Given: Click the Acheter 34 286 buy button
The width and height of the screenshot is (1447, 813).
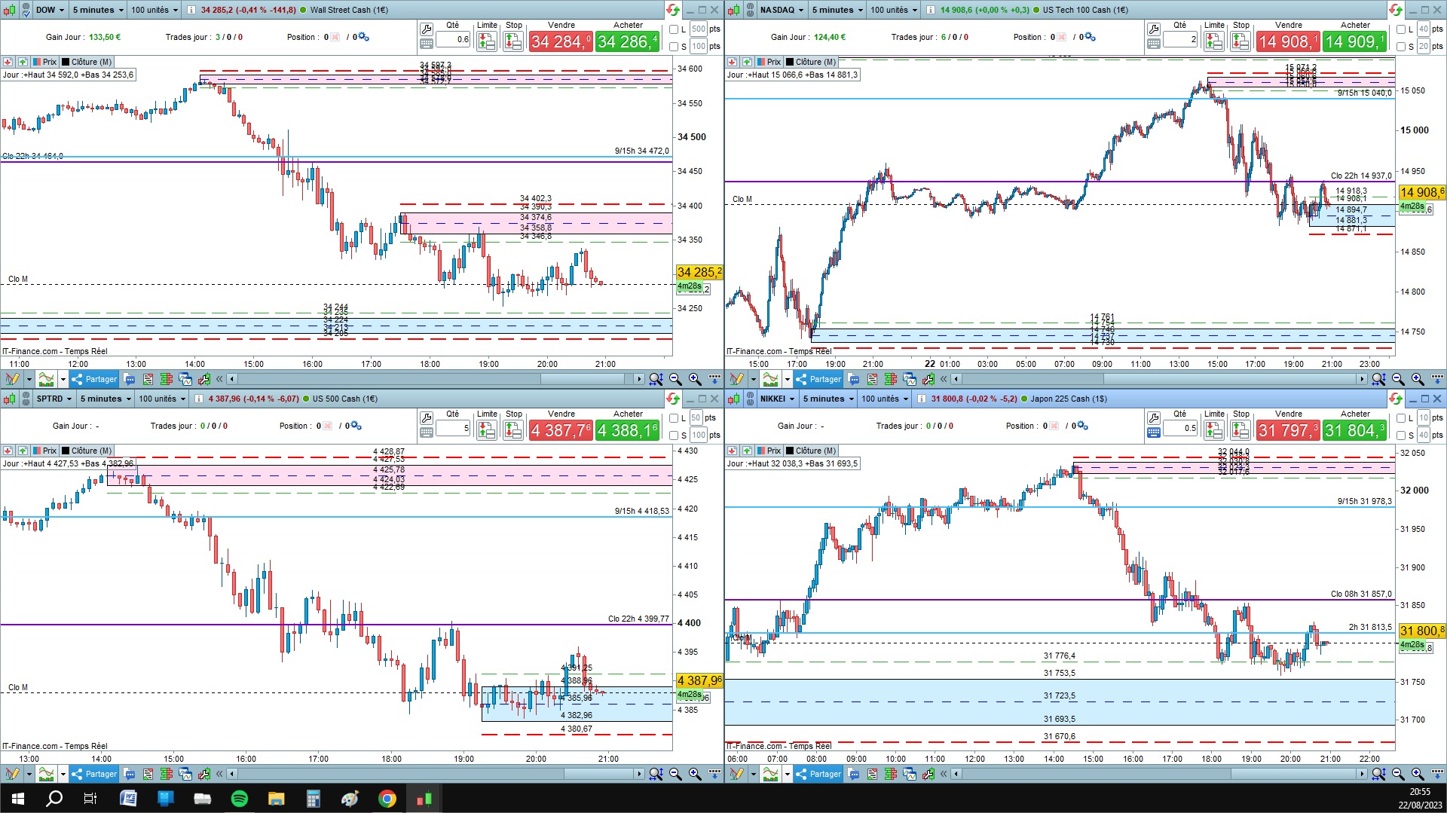Looking at the screenshot, I should click(x=628, y=41).
